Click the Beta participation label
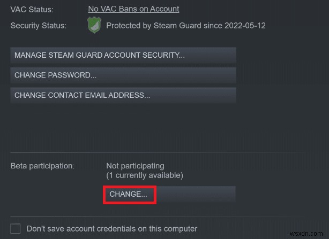Screen dimensions: 329x239 (42, 166)
